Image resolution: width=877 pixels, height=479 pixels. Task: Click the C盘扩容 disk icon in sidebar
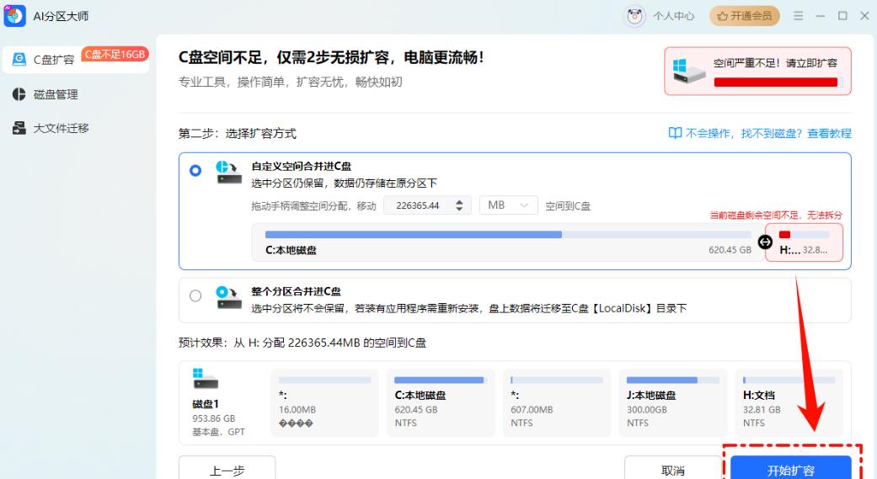click(19, 59)
